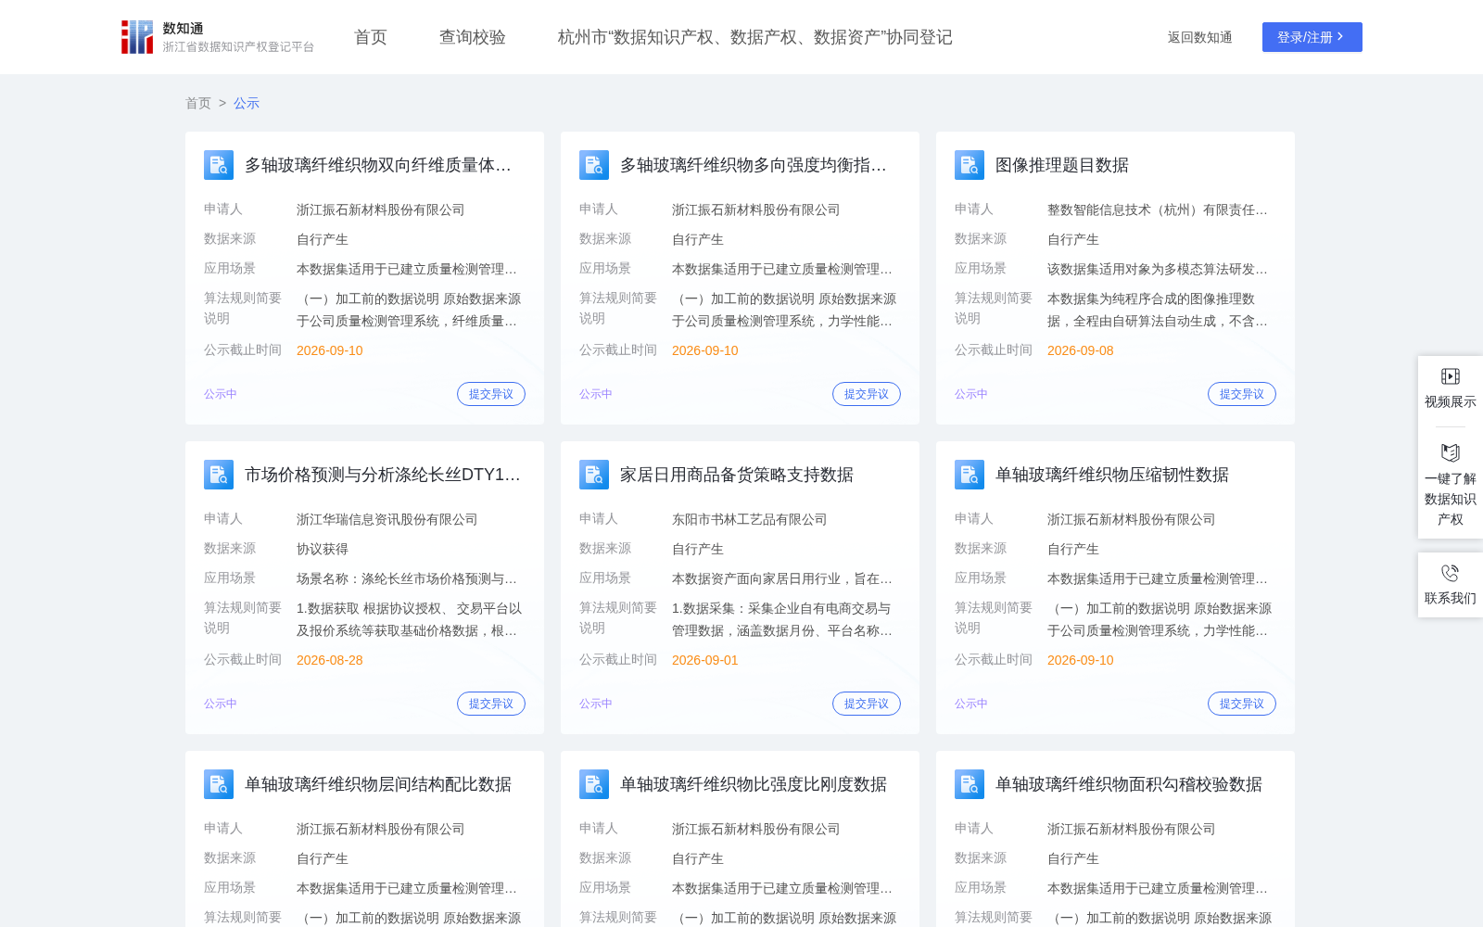The height and width of the screenshot is (927, 1483).
Task: Click document icon of 家居日用商品备货策略支持数据 card
Action: 594,475
